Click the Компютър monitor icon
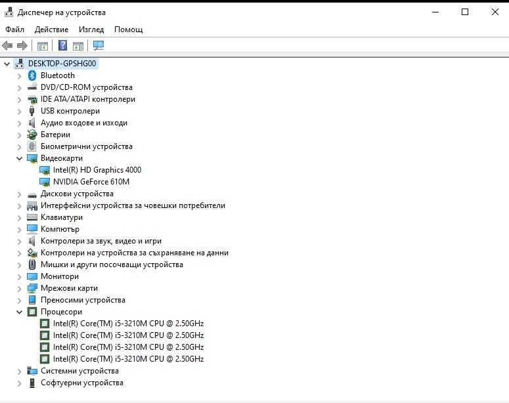Viewport: 509px width, 403px height. click(32, 229)
